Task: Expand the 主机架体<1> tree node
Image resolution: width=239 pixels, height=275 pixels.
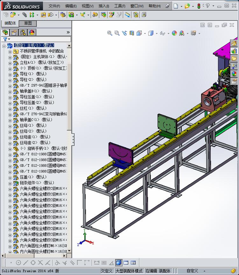Action: pyautogui.click(x=10, y=58)
